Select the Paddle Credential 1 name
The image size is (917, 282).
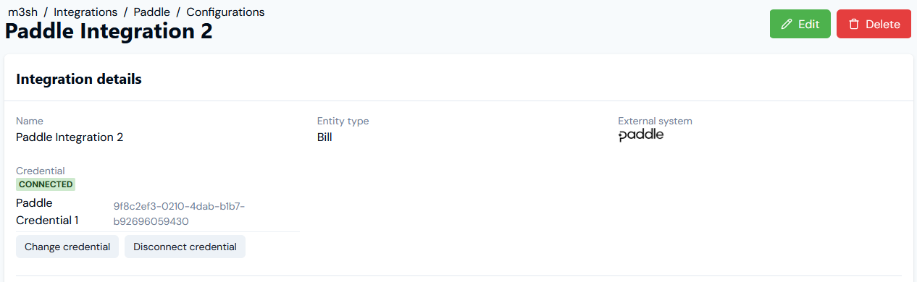pos(47,212)
